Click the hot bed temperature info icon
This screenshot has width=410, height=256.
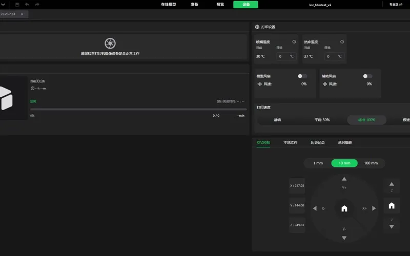pyautogui.click(x=342, y=42)
